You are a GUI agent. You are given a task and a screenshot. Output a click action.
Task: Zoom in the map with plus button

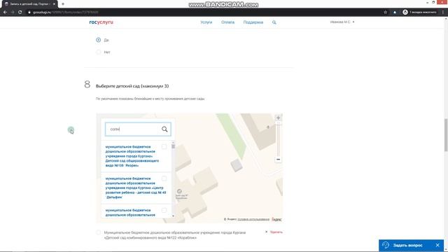point(279,118)
